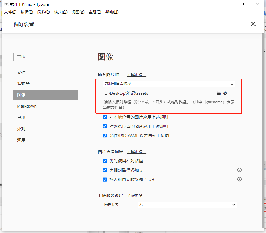Uncheck '优先使用相对路径'
The image size is (266, 233).
(105, 161)
